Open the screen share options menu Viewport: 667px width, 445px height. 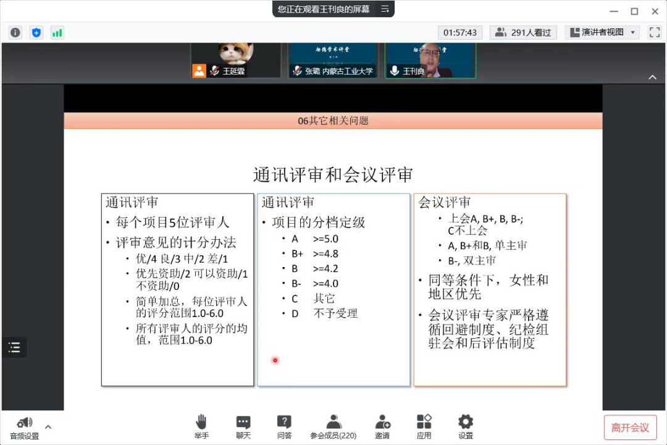point(385,9)
